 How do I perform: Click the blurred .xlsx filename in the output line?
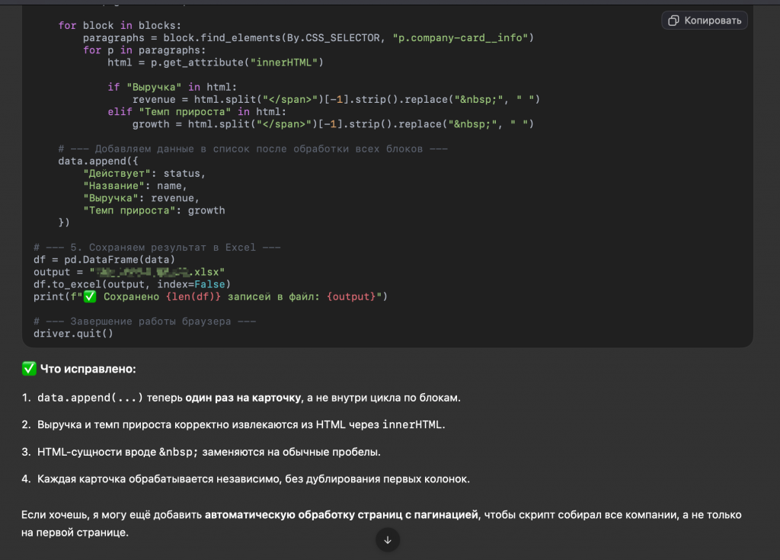point(157,272)
